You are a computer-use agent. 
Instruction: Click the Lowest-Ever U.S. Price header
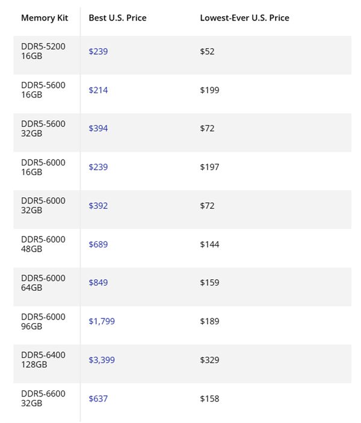point(245,18)
